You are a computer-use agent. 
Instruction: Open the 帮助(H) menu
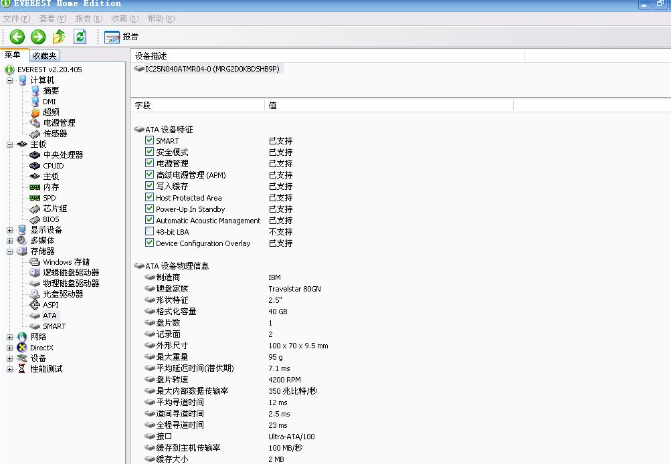point(161,19)
